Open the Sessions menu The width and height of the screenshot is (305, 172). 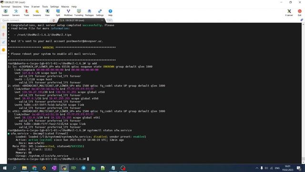tap(17, 7)
